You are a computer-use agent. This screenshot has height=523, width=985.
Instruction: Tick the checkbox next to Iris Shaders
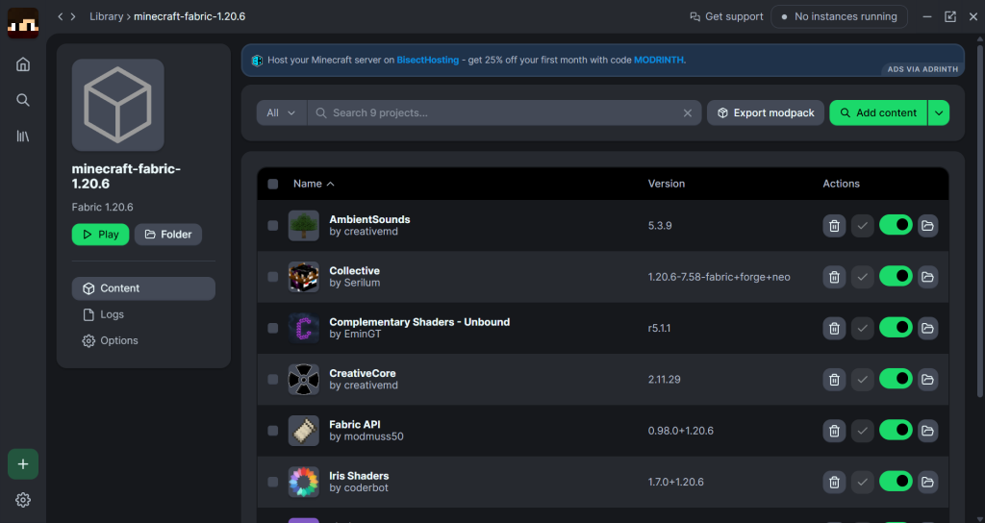click(273, 482)
